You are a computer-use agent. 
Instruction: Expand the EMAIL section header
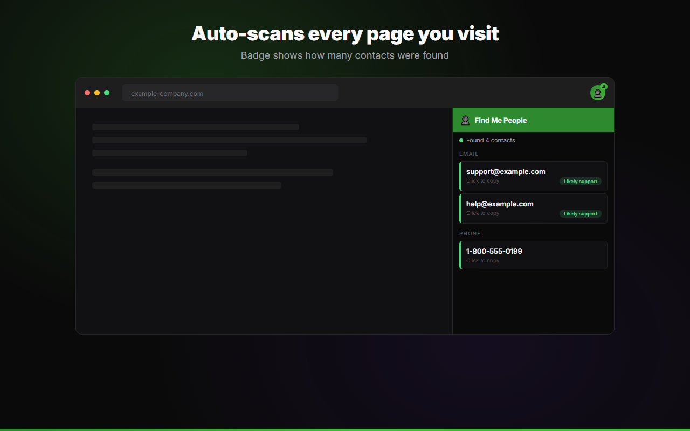coord(468,154)
